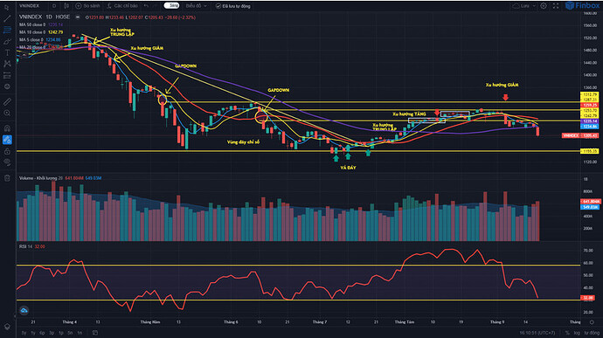Click the Xu hướng TĂNG annotation

pyautogui.click(x=409, y=114)
